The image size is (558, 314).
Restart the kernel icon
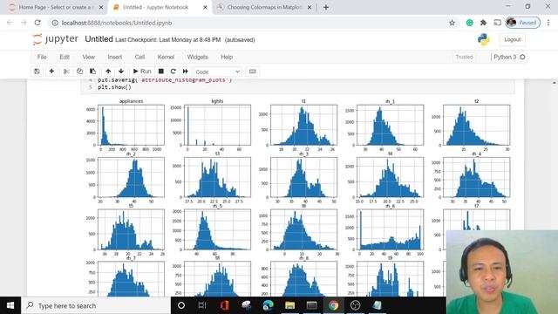pos(174,72)
